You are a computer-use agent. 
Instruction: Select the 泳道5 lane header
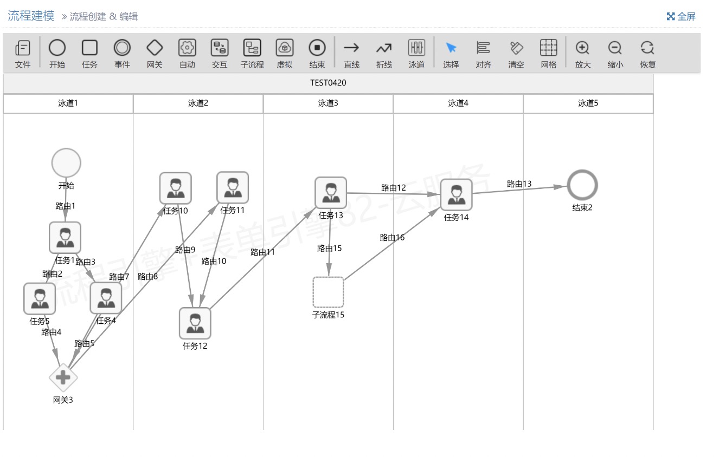click(x=588, y=103)
